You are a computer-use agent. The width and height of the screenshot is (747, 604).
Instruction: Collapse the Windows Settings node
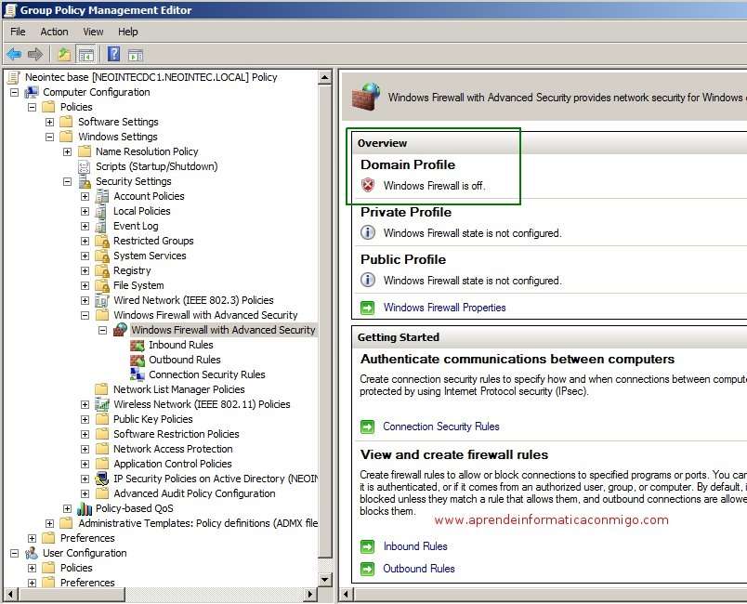coord(49,137)
